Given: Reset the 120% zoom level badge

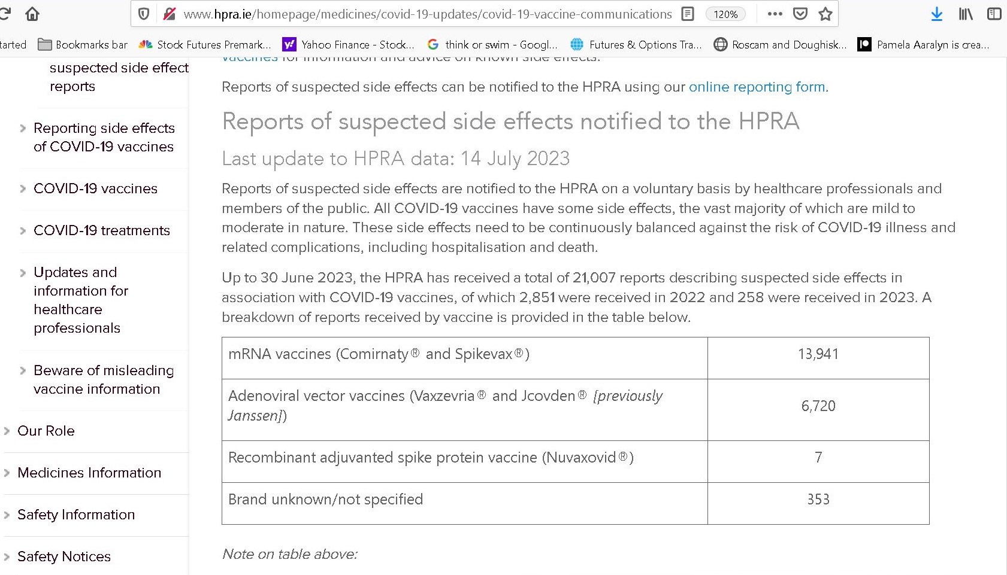Looking at the screenshot, I should click(725, 14).
